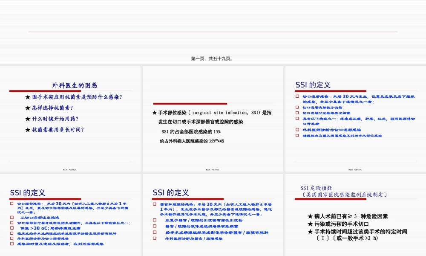Select the SSI 危险指数 slide thumbnail
426x256 pixels.
(x=356, y=213)
